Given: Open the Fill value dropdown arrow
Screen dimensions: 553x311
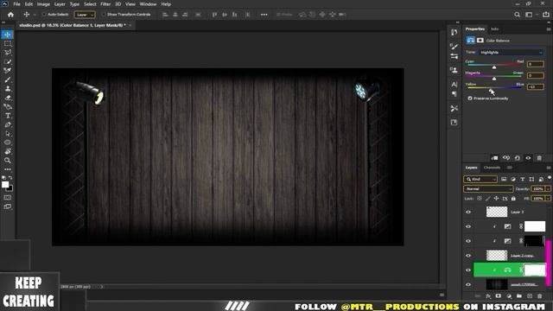Looking at the screenshot, I should 548,199.
